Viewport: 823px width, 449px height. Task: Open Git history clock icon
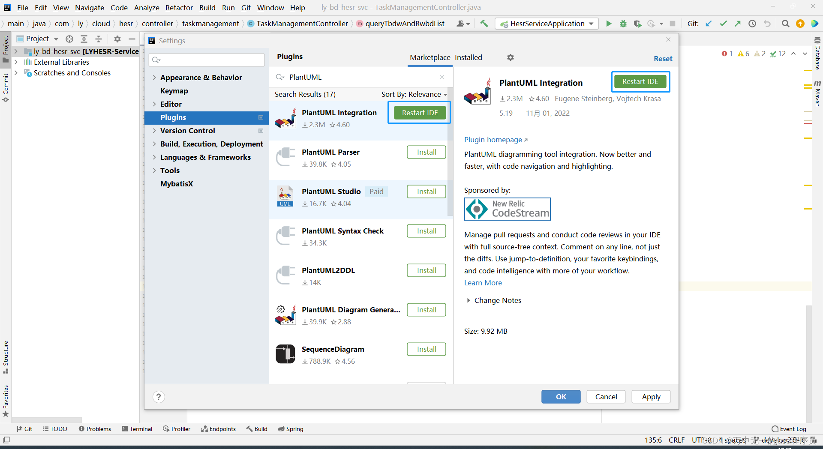[x=752, y=24]
